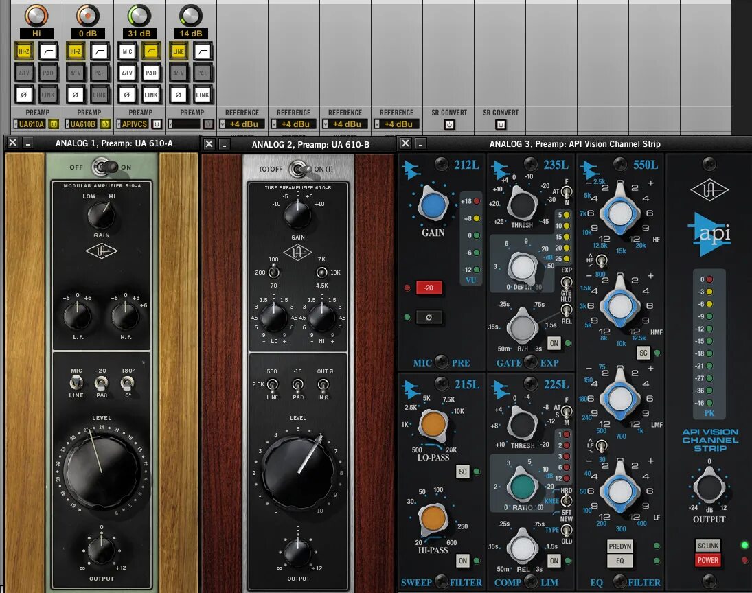This screenshot has height=593, width=752.
Task: Open third REFERENCE +4 dBu dropdown
Action: pos(345,124)
